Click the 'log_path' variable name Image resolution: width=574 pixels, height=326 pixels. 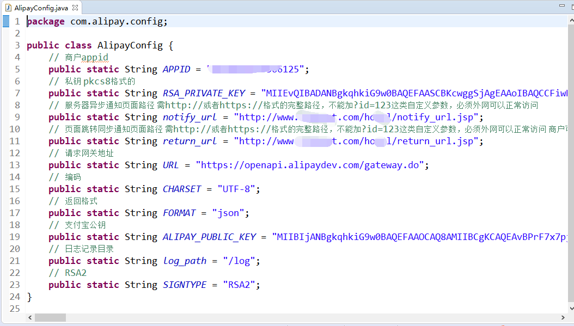coord(185,261)
